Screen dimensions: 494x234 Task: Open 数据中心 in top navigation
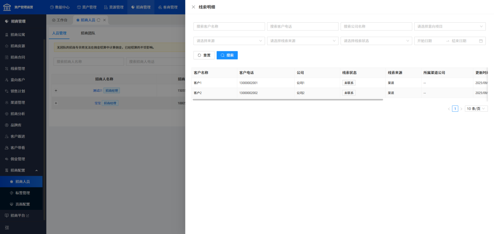pyautogui.click(x=60, y=7)
